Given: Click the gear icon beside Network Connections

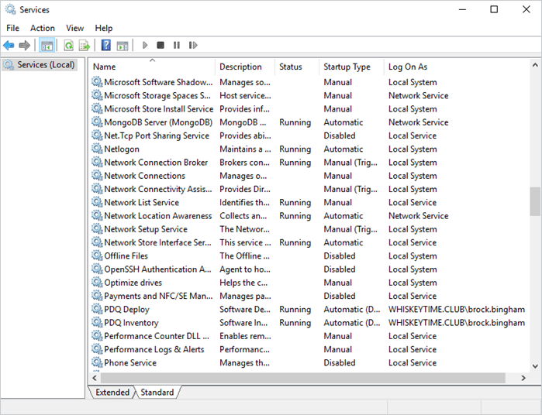Looking at the screenshot, I should 97,176.
